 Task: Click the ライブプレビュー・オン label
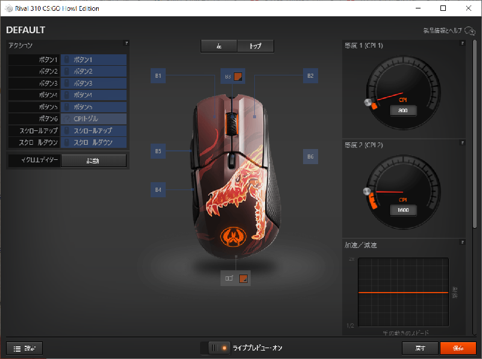point(257,348)
